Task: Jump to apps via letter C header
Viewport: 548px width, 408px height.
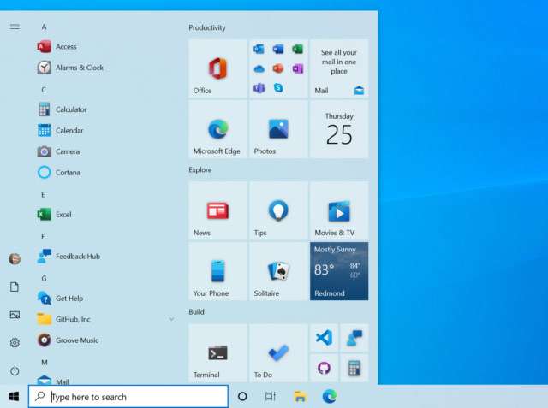Action: point(44,90)
